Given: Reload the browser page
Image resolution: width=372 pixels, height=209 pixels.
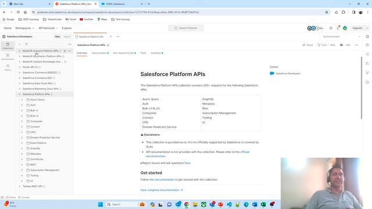Looking at the screenshot, I should [18, 12].
